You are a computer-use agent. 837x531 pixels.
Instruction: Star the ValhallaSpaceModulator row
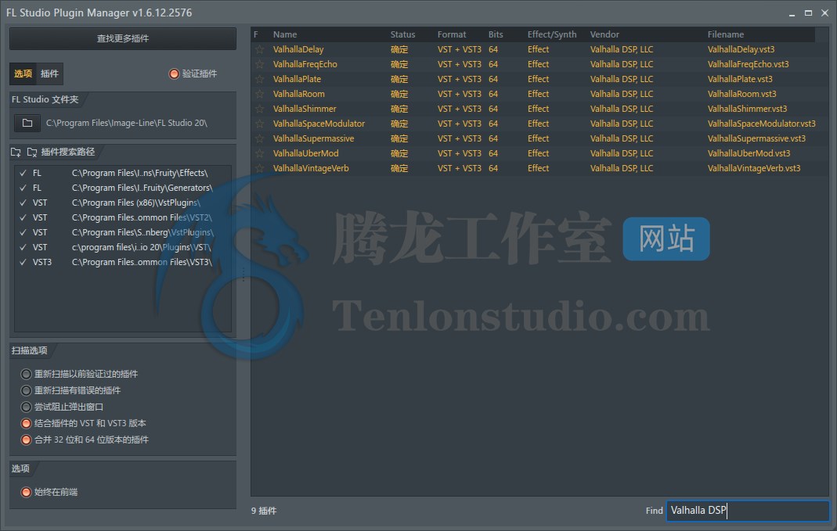[x=259, y=124]
